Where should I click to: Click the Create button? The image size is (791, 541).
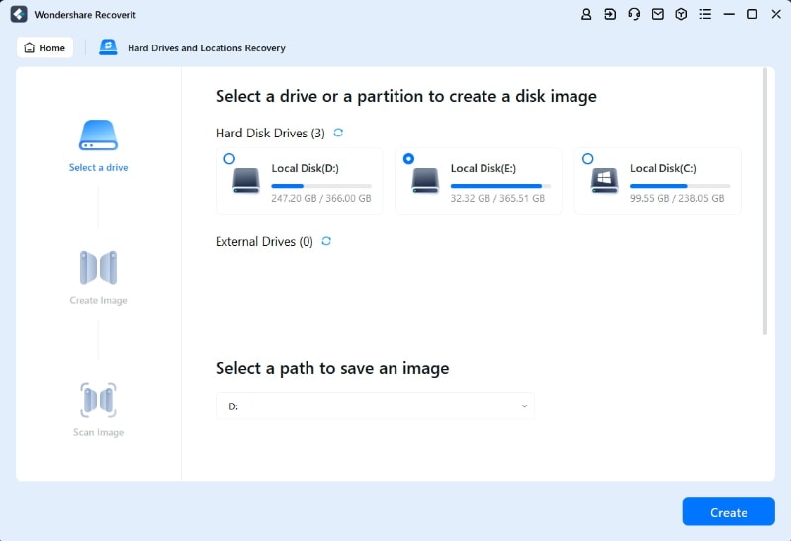(x=729, y=512)
